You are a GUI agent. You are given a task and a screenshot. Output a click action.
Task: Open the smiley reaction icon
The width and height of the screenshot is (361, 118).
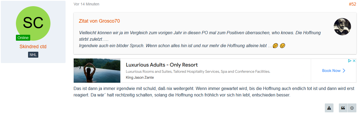352,108
